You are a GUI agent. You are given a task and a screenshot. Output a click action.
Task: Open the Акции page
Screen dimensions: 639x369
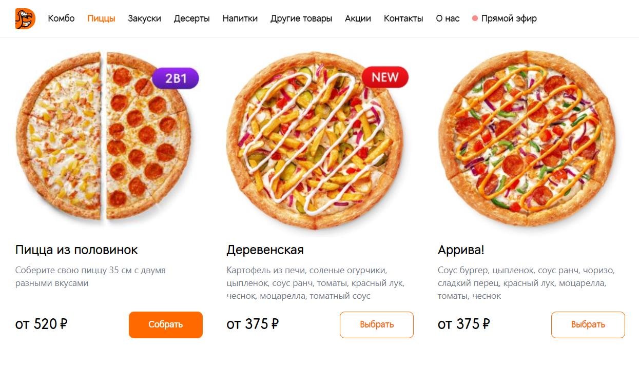pos(358,18)
